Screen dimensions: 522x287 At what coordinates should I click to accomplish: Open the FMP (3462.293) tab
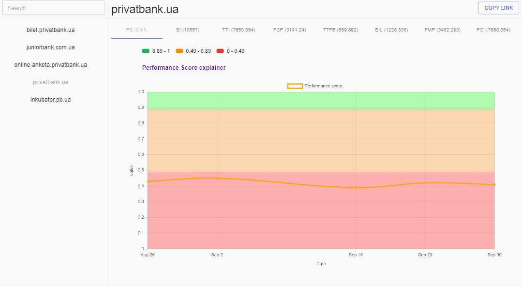pos(443,30)
